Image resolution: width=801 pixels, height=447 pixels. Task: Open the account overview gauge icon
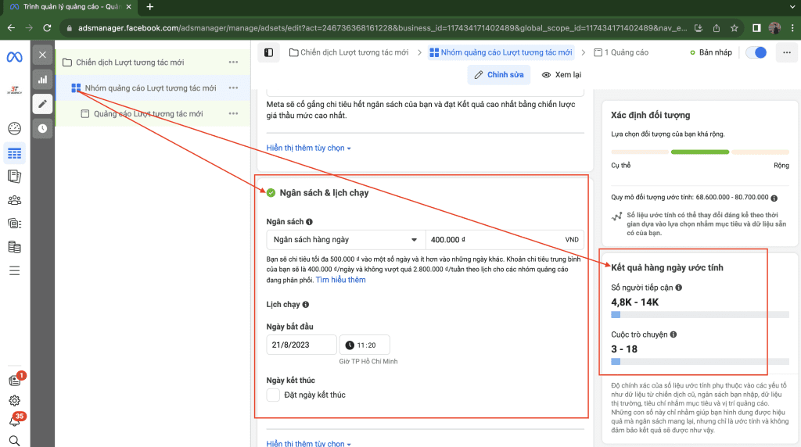14,128
